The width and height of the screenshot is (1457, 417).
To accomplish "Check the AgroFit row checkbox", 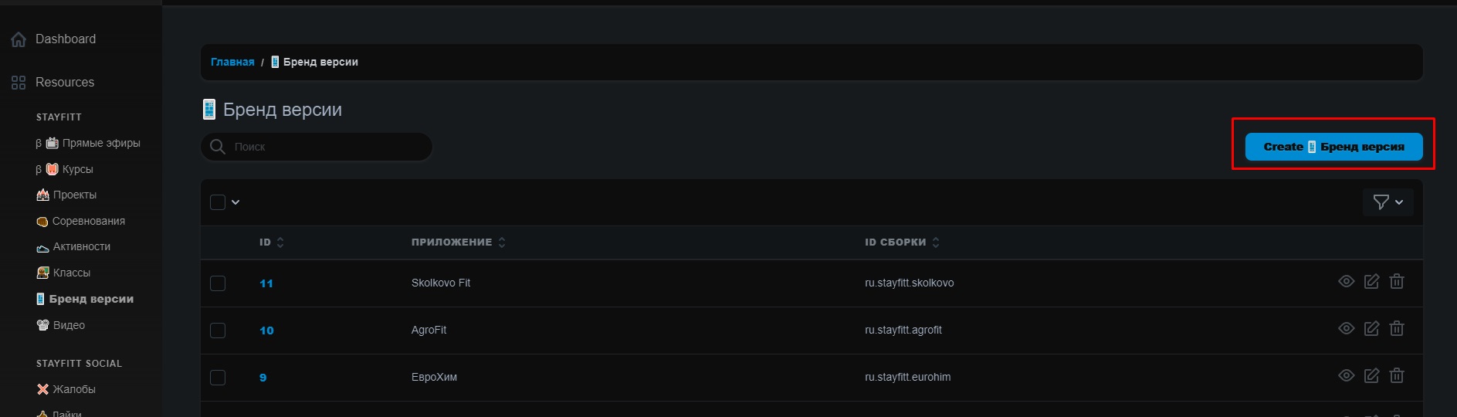I will click(218, 331).
